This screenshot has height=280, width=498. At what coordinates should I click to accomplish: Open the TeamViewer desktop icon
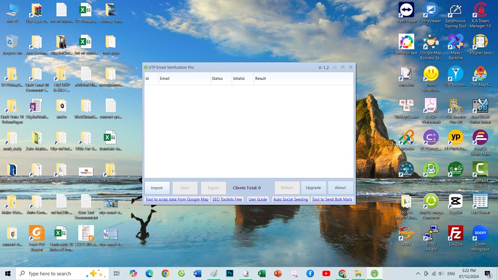tap(406, 12)
